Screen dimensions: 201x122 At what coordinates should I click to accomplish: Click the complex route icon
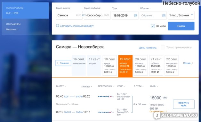pyautogui.click(x=58, y=26)
